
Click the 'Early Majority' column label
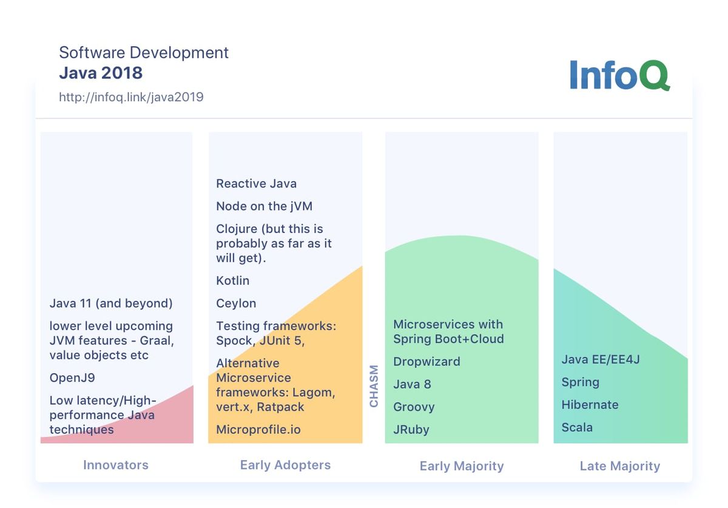tap(462, 466)
